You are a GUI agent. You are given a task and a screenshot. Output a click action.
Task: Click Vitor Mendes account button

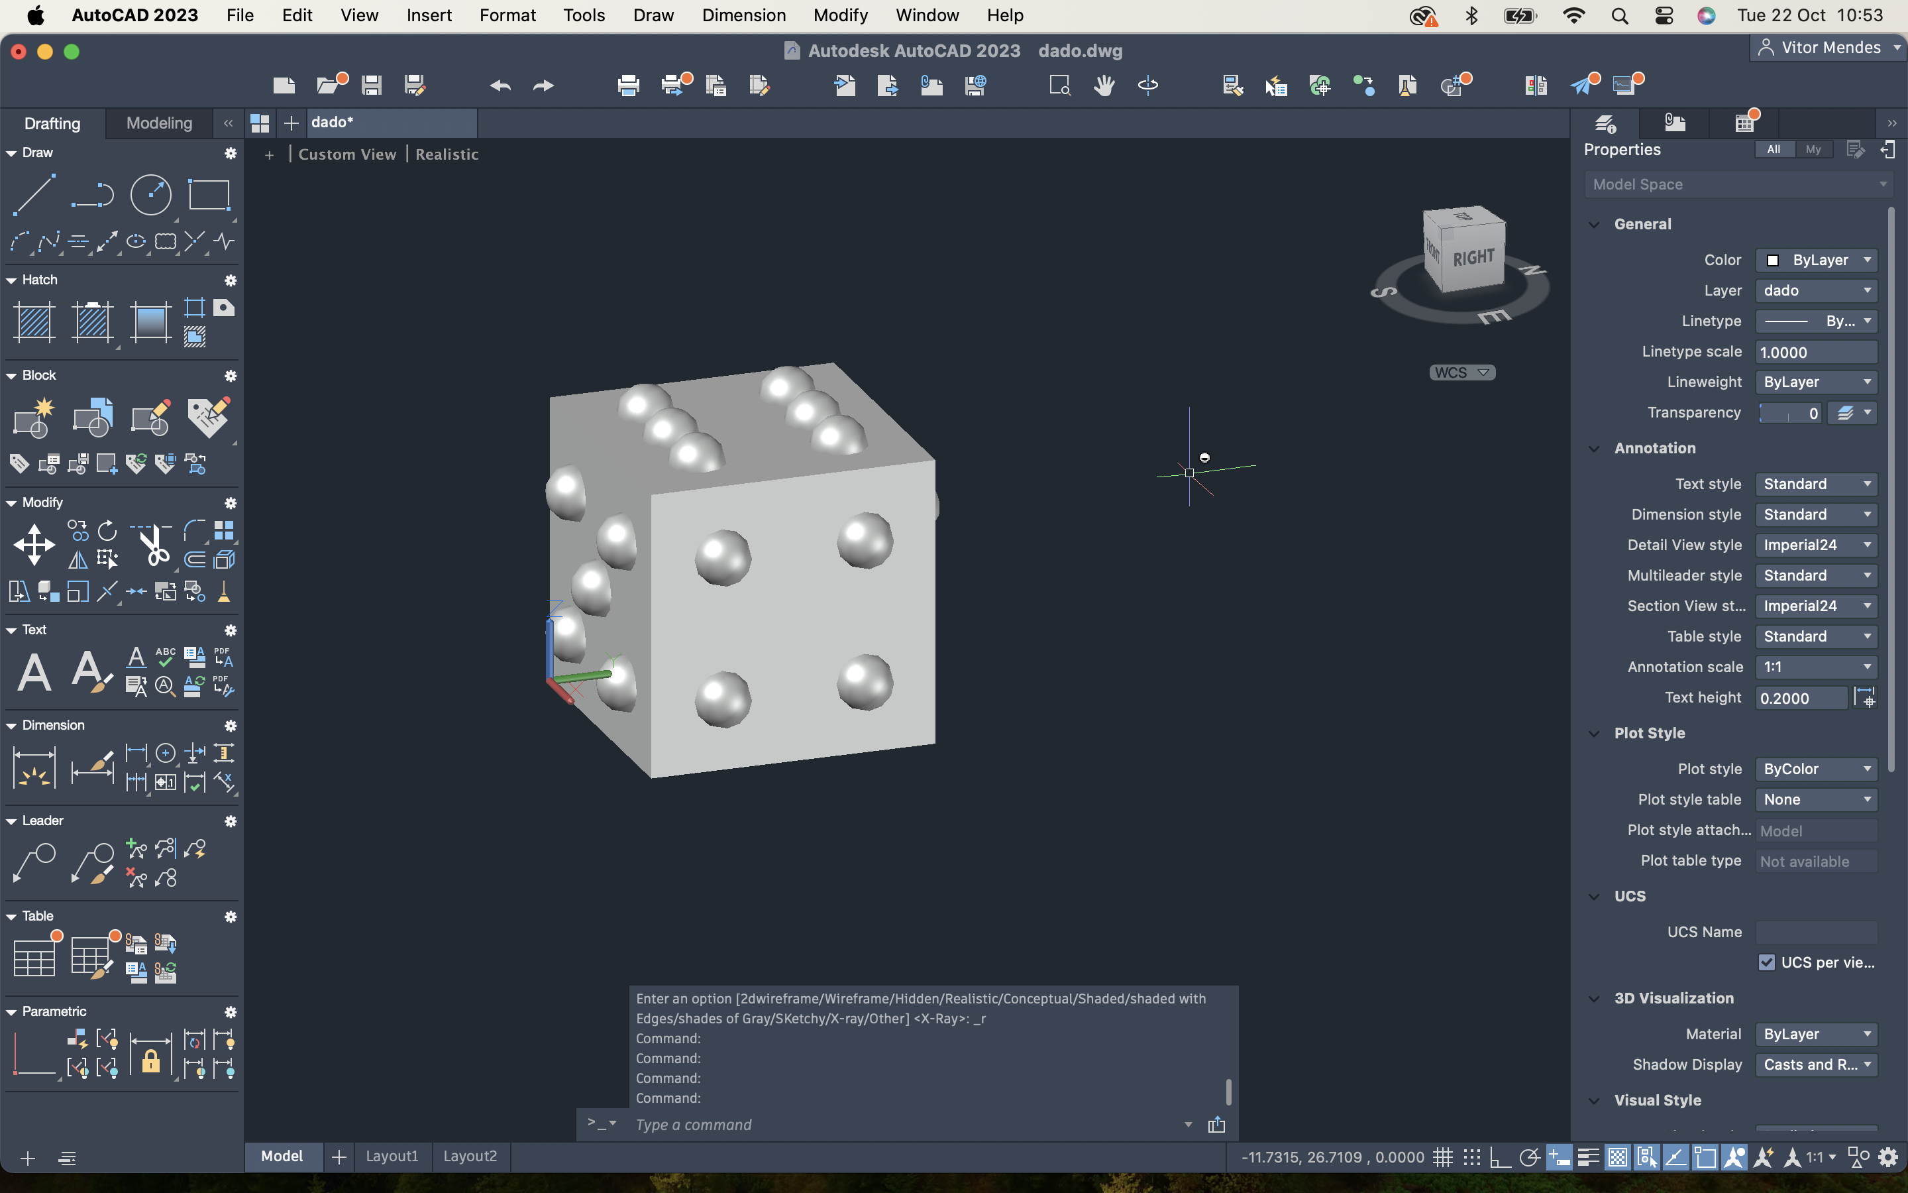coord(1828,47)
